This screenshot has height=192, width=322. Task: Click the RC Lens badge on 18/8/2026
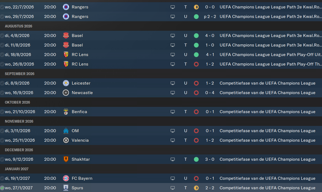click(x=66, y=55)
